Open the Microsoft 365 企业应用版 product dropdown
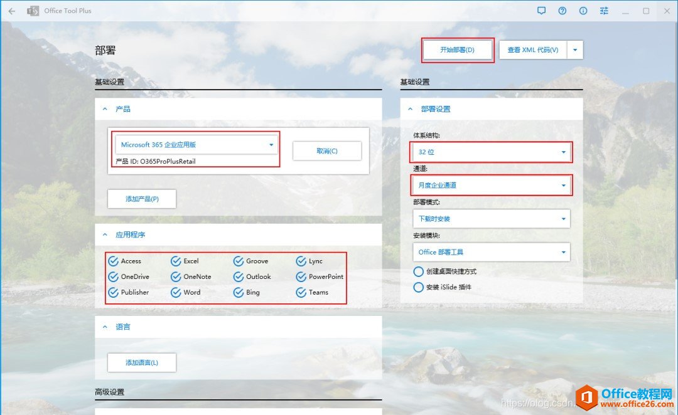Image resolution: width=678 pixels, height=415 pixels. (x=197, y=145)
